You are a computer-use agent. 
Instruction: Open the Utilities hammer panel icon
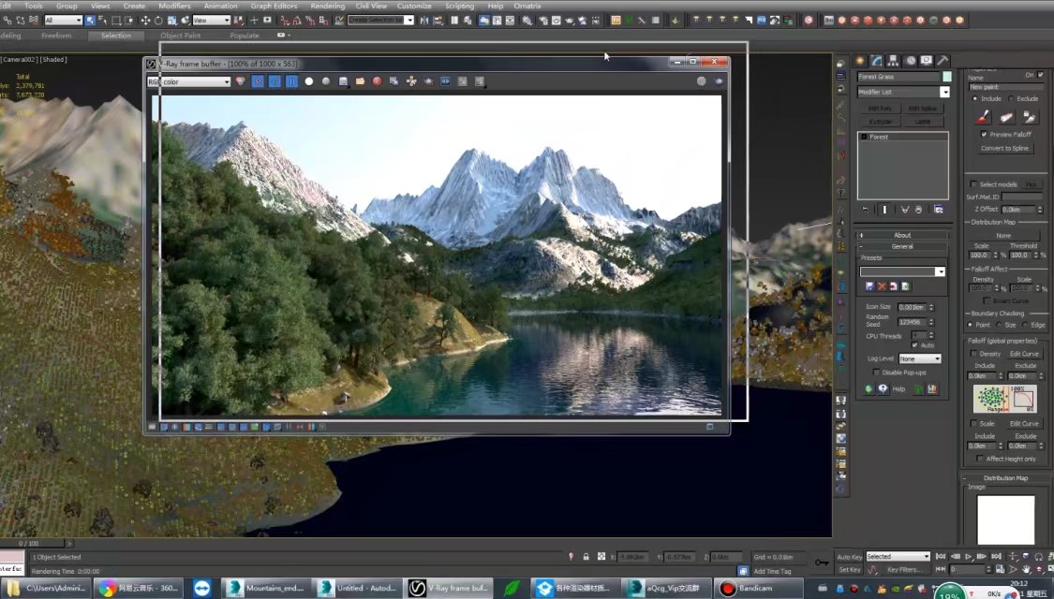(x=943, y=61)
